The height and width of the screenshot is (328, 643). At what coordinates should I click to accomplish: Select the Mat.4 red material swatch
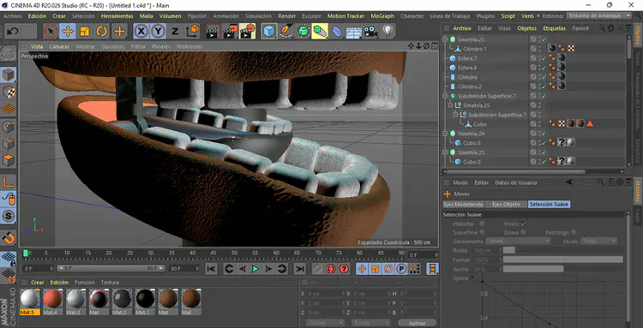coord(53,299)
